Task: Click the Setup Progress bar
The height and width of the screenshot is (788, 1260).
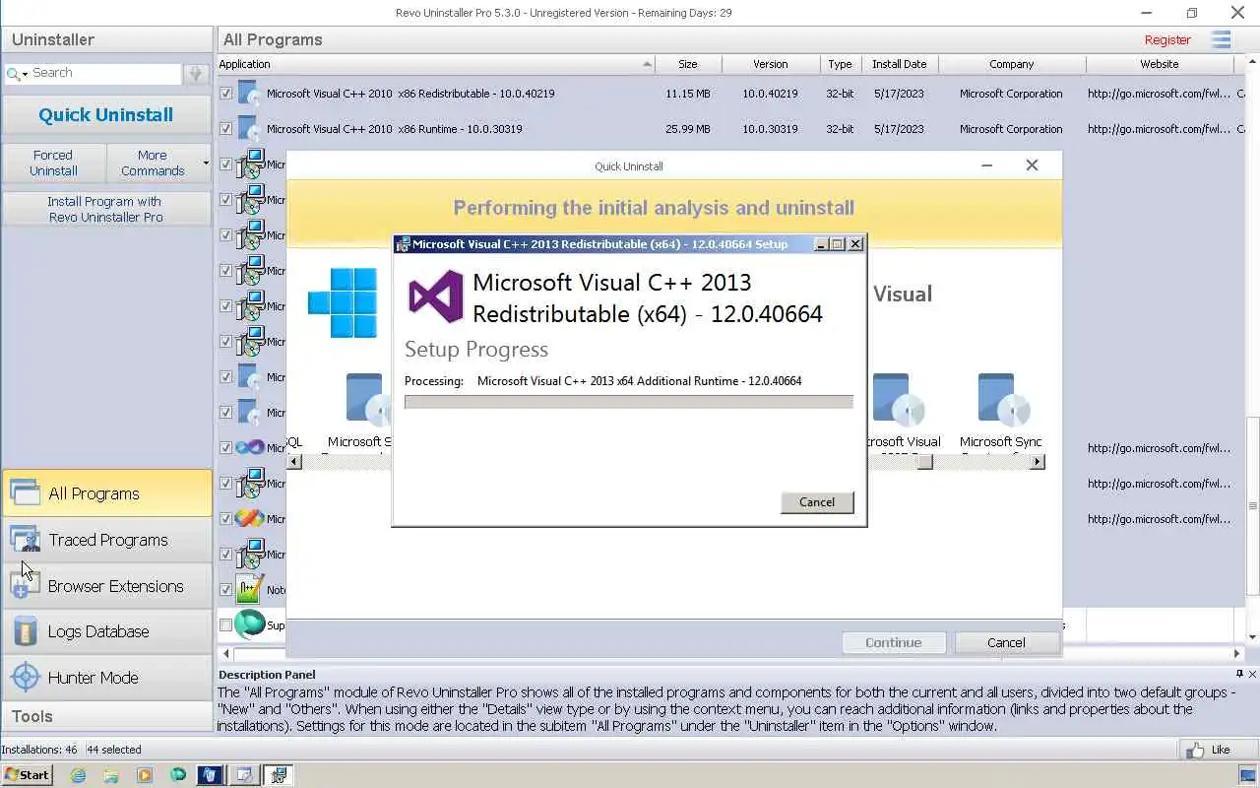Action: (628, 402)
